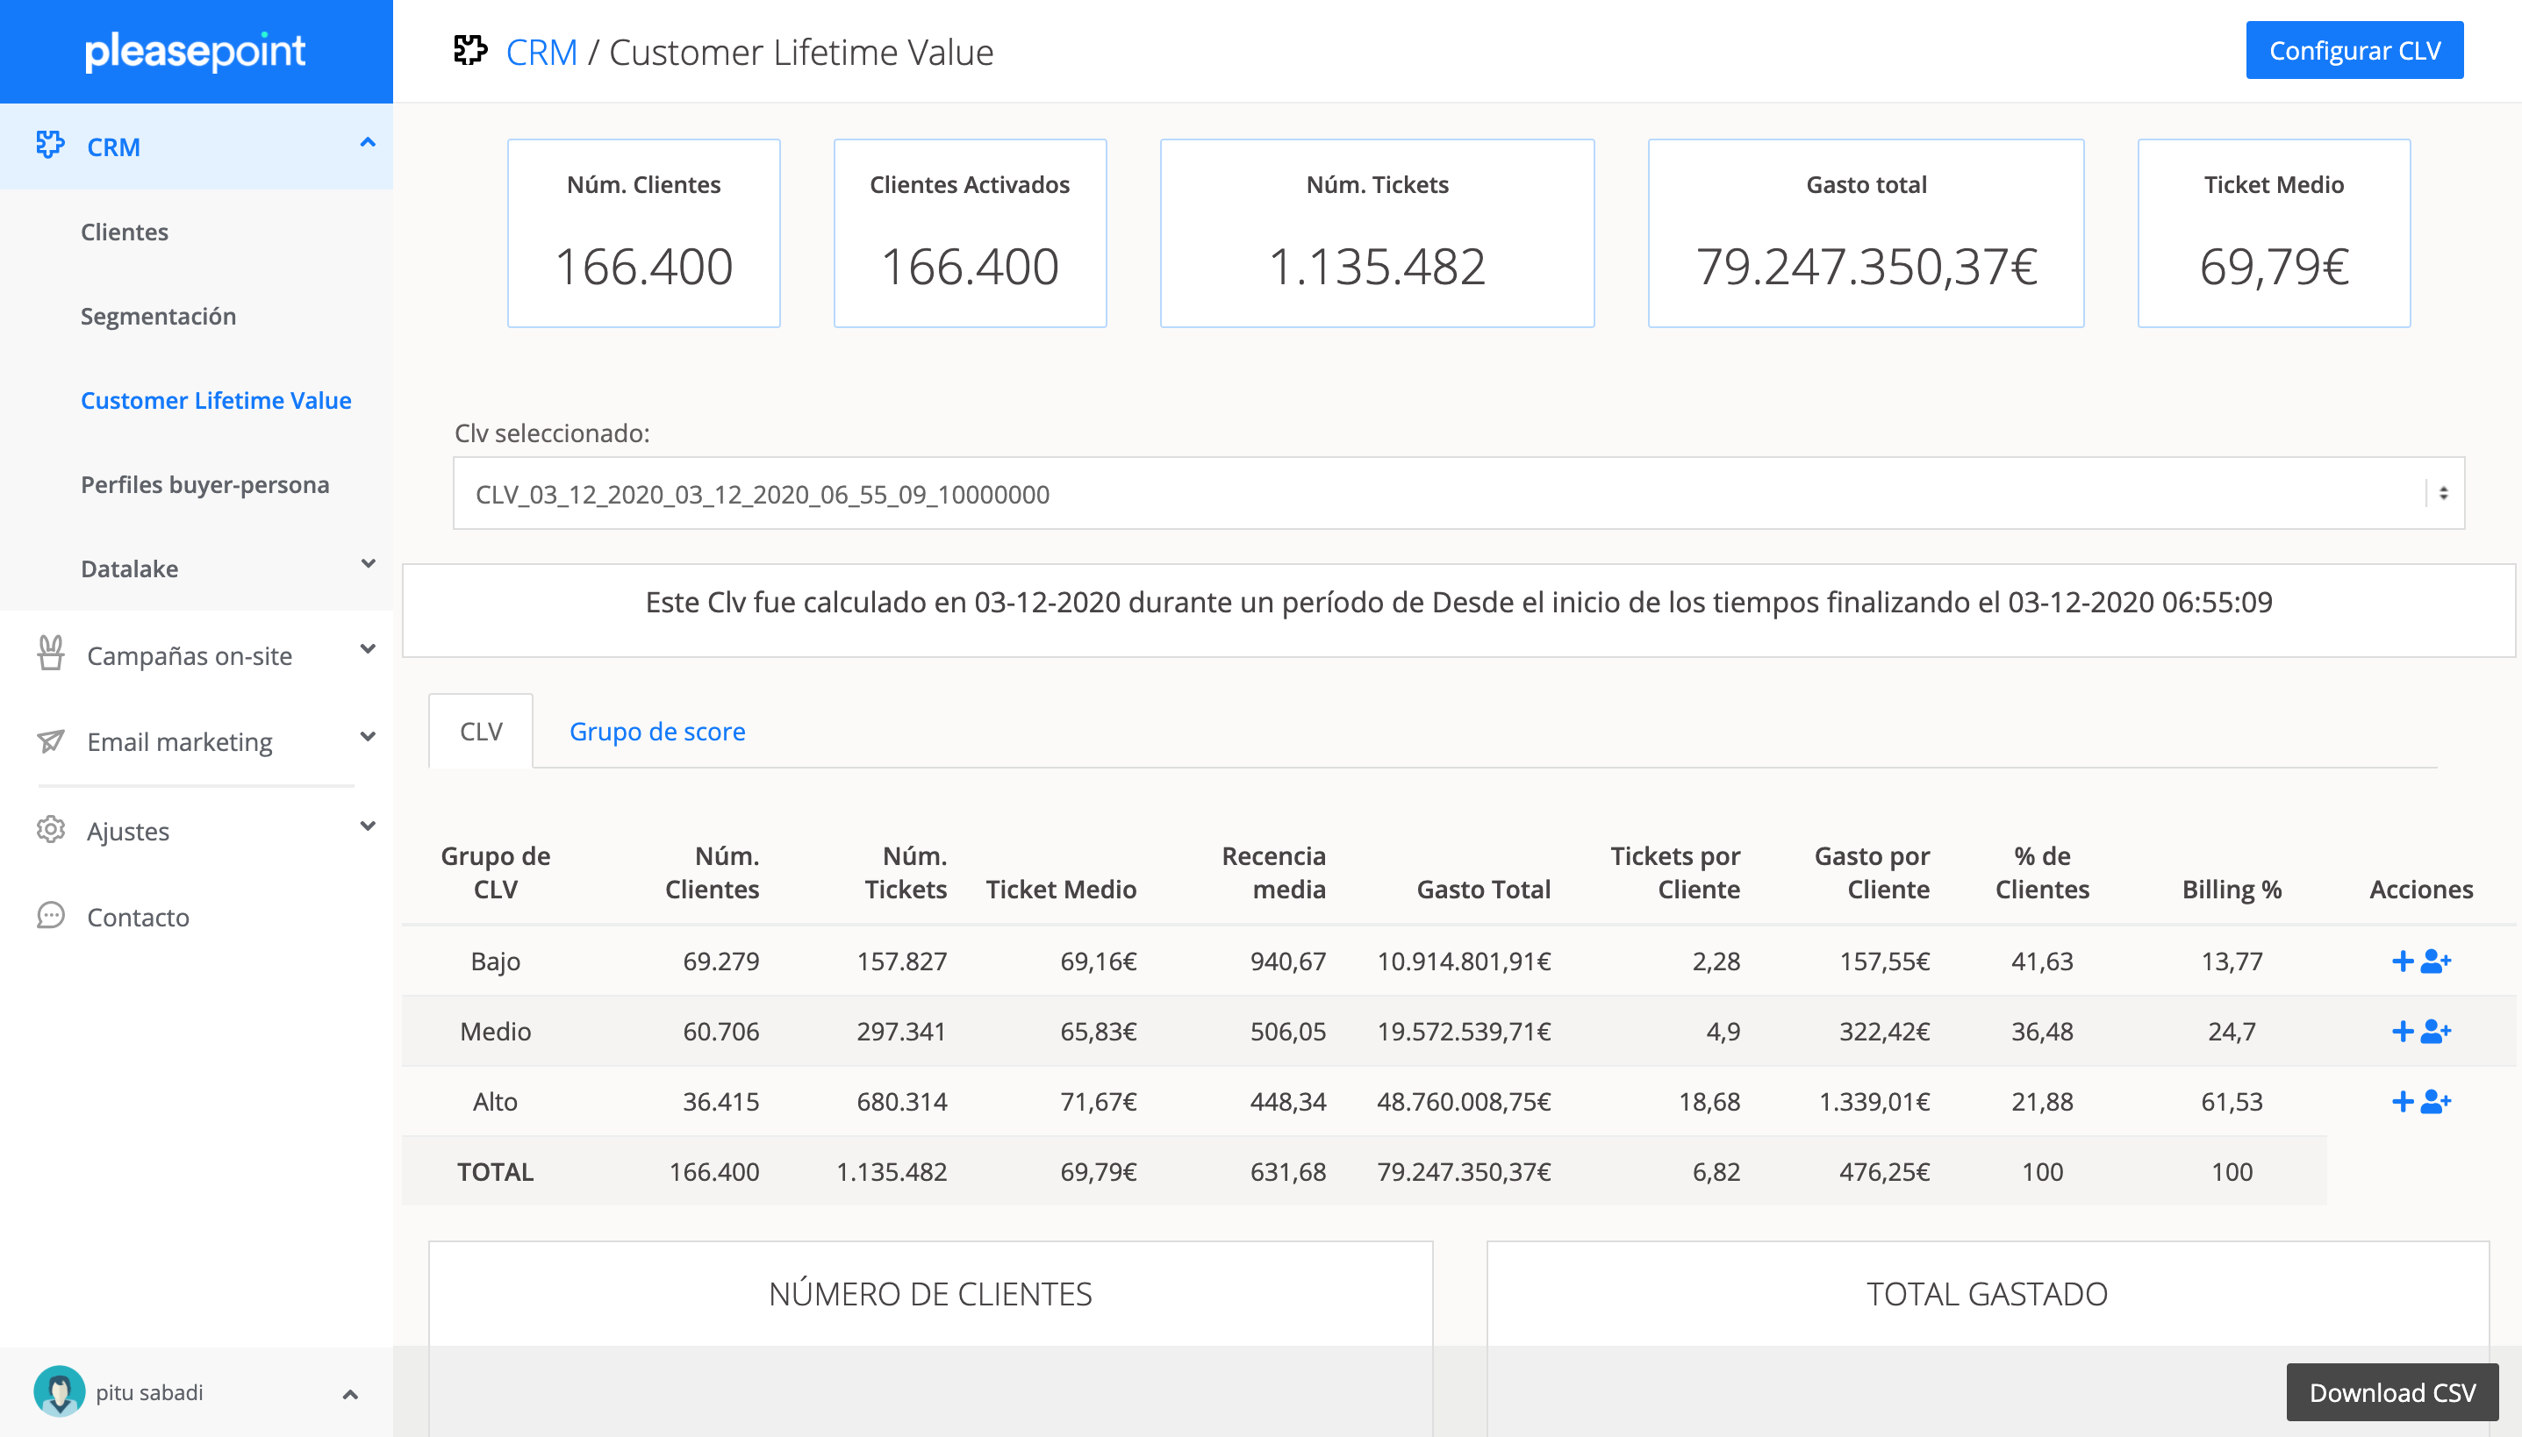
Task: Click the Campañas on-site basket icon
Action: (50, 654)
